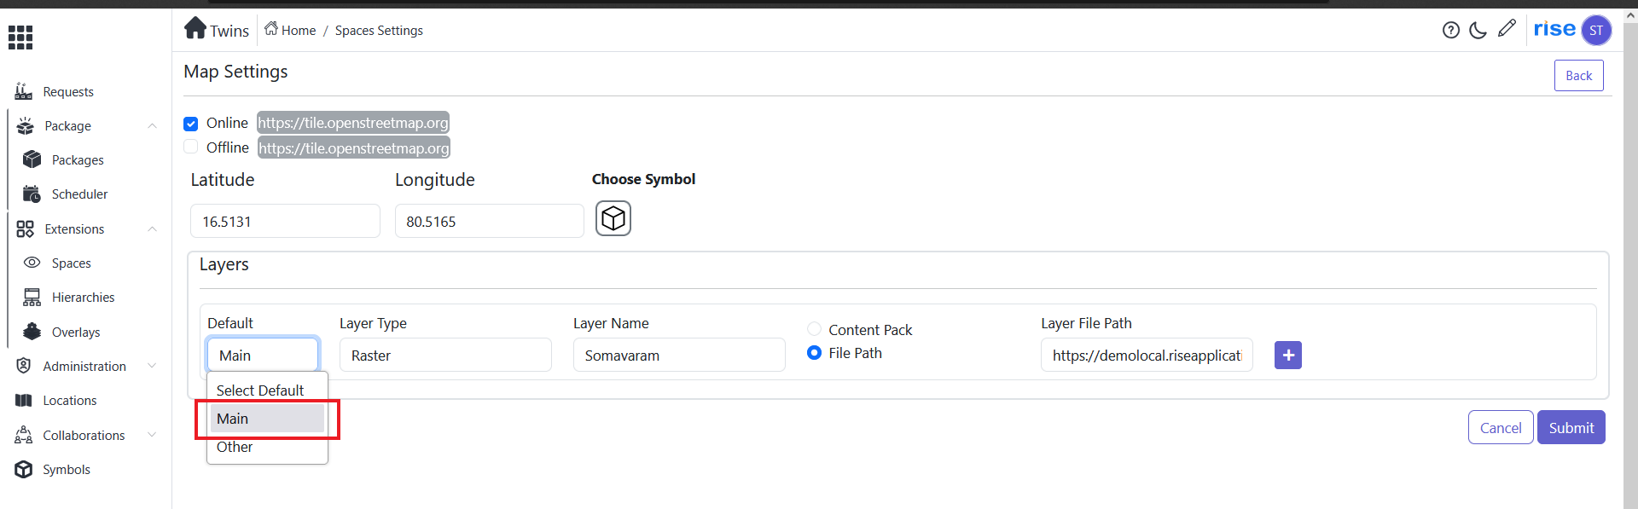Click Spaces Settings breadcrumb
The width and height of the screenshot is (1638, 509).
(379, 30)
